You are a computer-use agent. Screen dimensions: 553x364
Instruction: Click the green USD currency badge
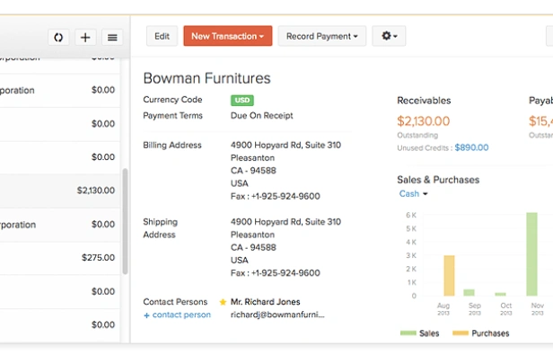click(x=242, y=101)
